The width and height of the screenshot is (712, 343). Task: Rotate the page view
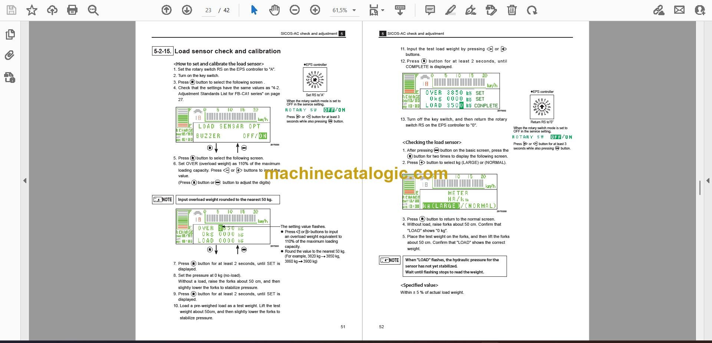(532, 10)
